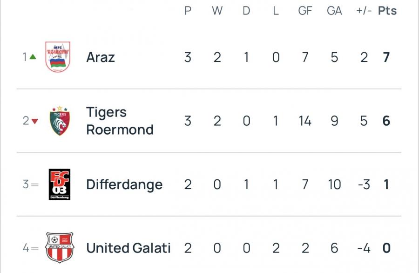Open the United Galati team link

(x=128, y=248)
